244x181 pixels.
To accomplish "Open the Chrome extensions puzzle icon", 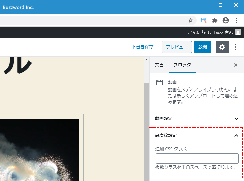I will [215, 20].
